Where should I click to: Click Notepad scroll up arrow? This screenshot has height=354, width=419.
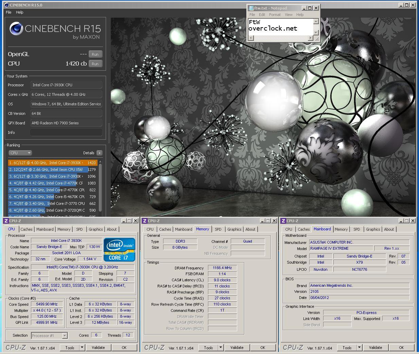coord(316,21)
